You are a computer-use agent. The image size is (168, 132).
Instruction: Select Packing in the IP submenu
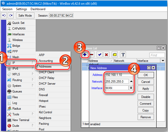point(53,124)
